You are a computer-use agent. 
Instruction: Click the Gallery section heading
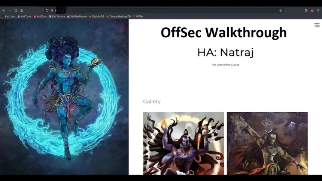pos(152,102)
